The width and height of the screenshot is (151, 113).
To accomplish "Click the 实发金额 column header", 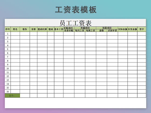I will click(132, 29).
